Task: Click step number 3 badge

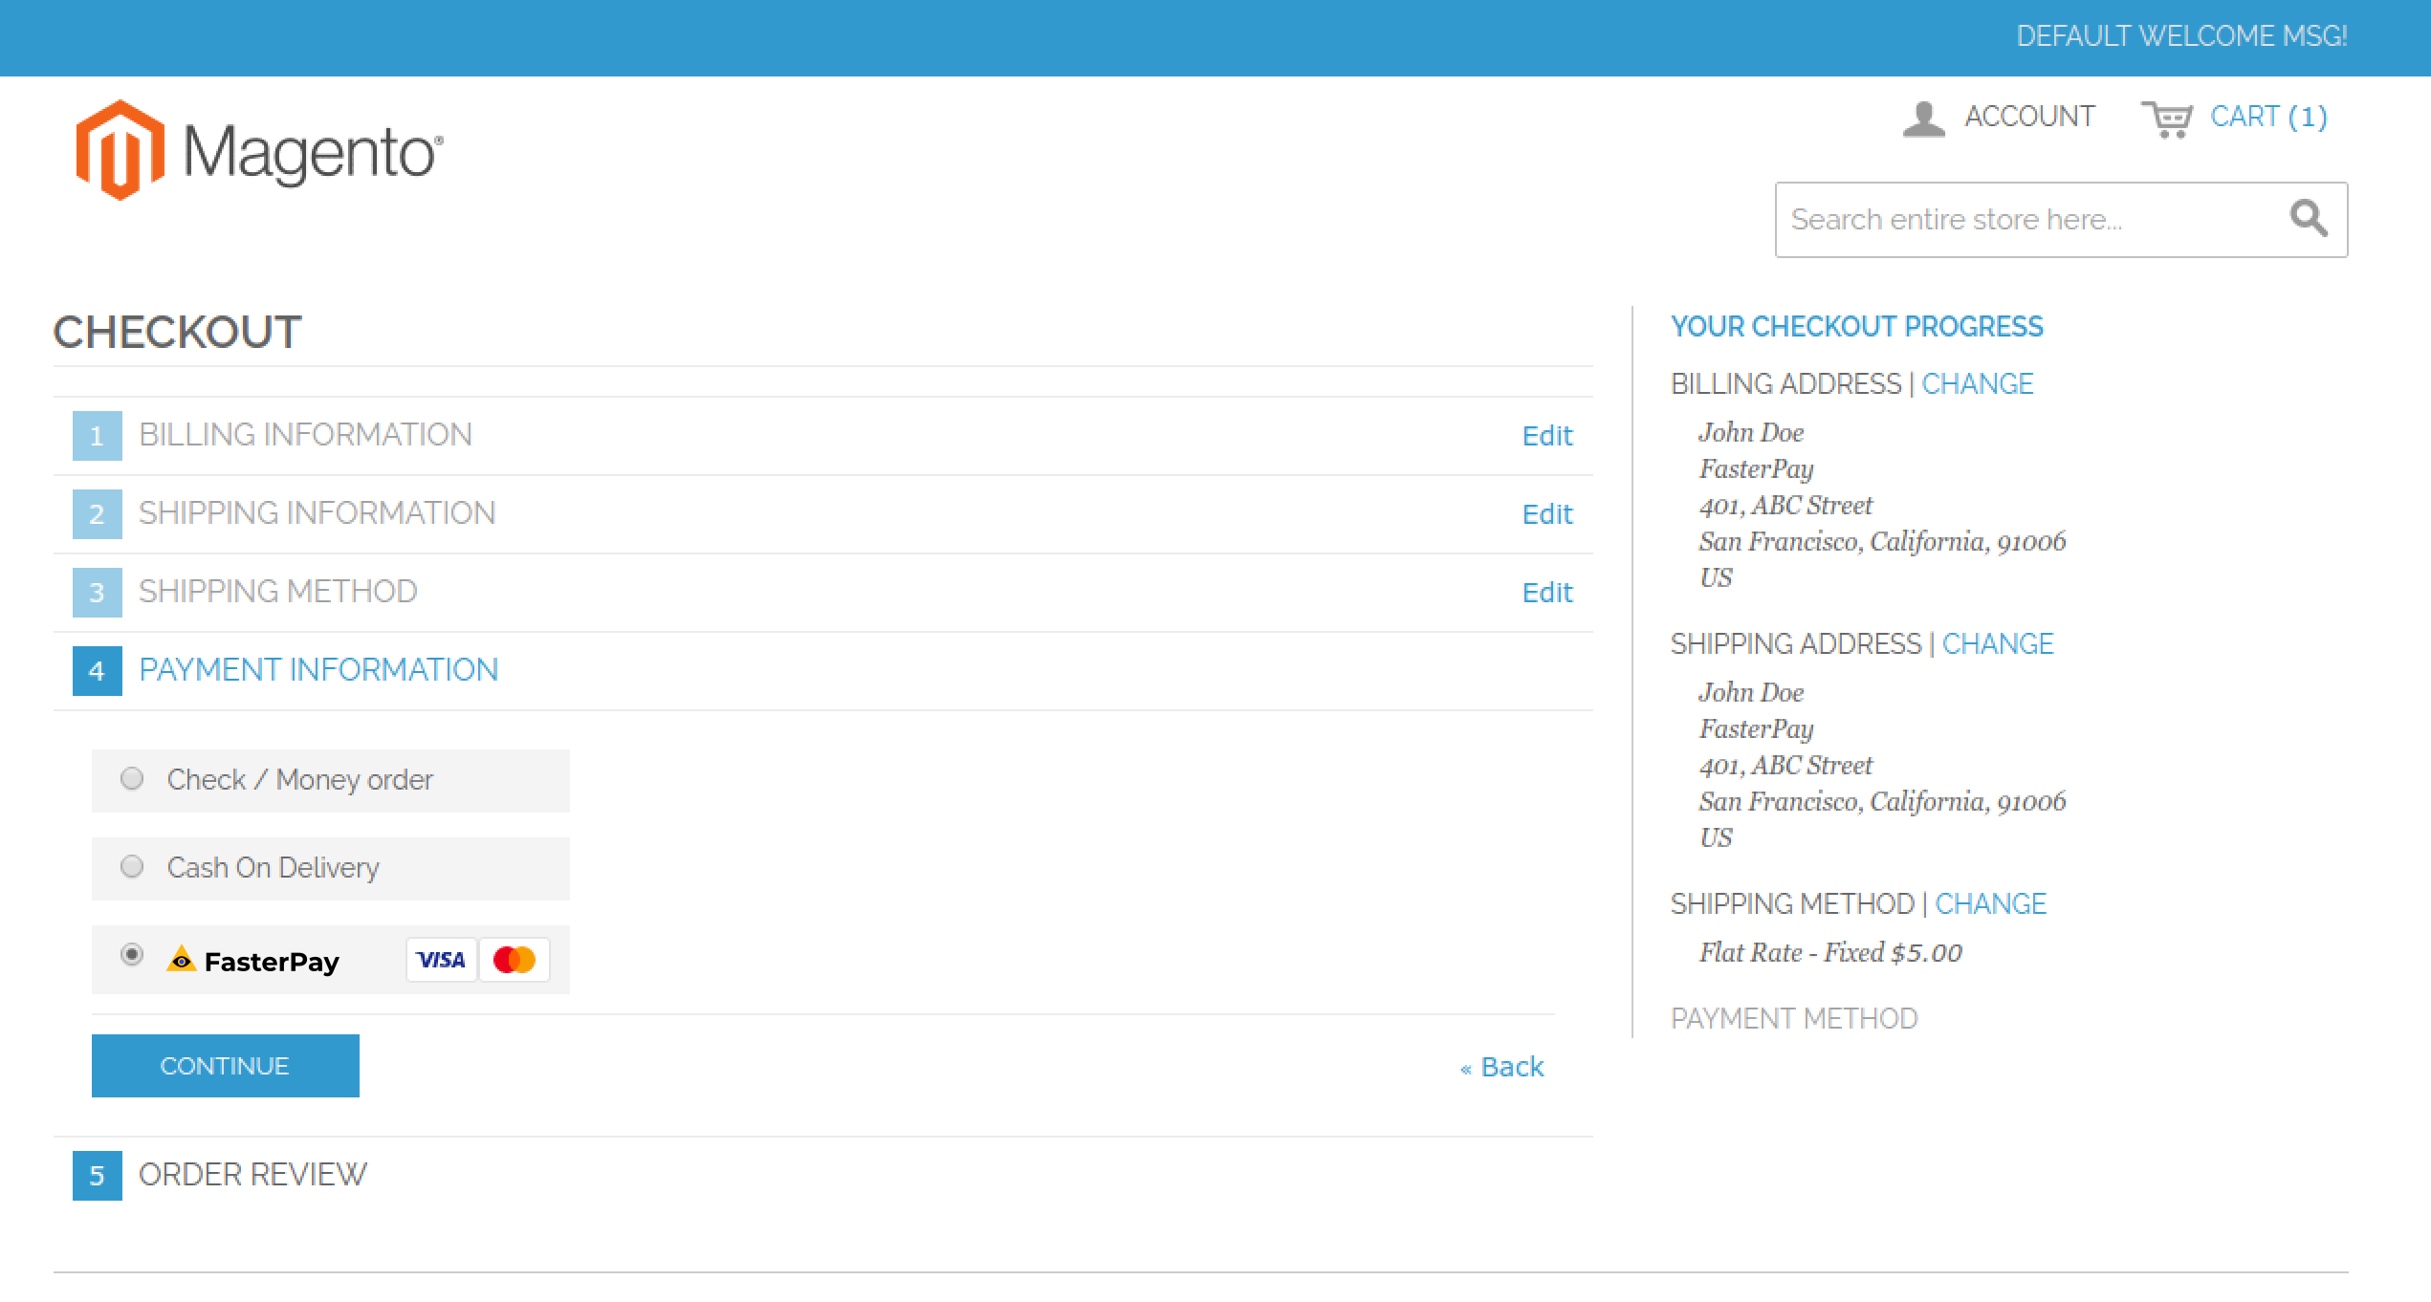Action: click(98, 593)
